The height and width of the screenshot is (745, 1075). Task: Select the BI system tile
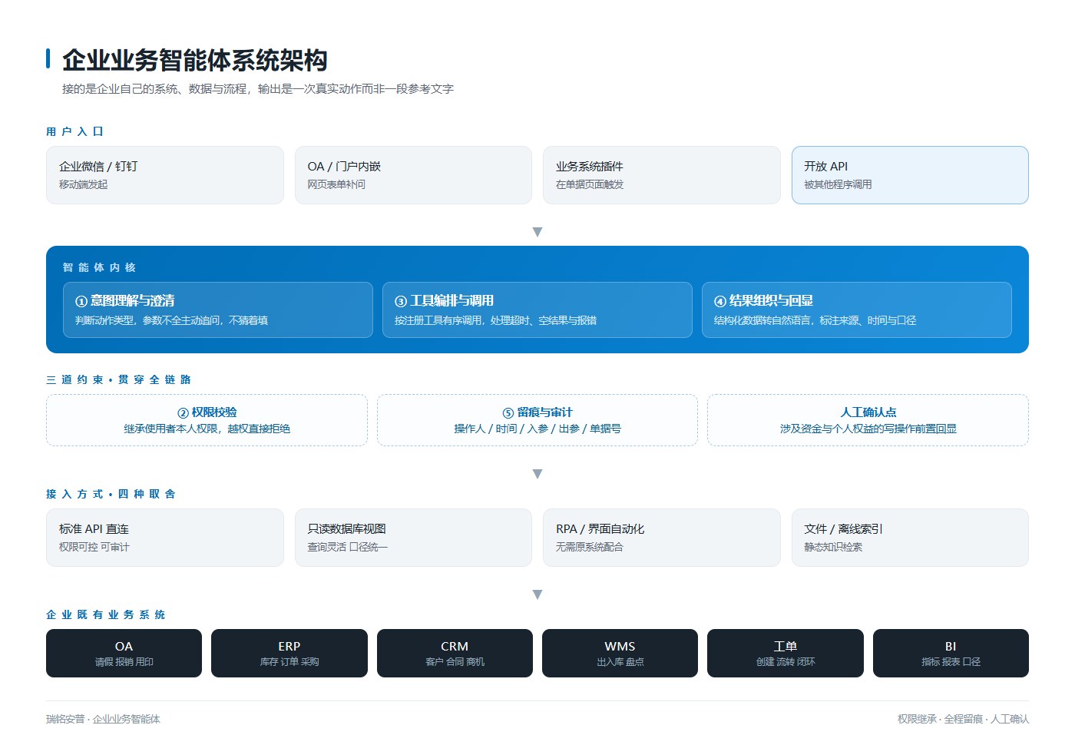(x=951, y=653)
